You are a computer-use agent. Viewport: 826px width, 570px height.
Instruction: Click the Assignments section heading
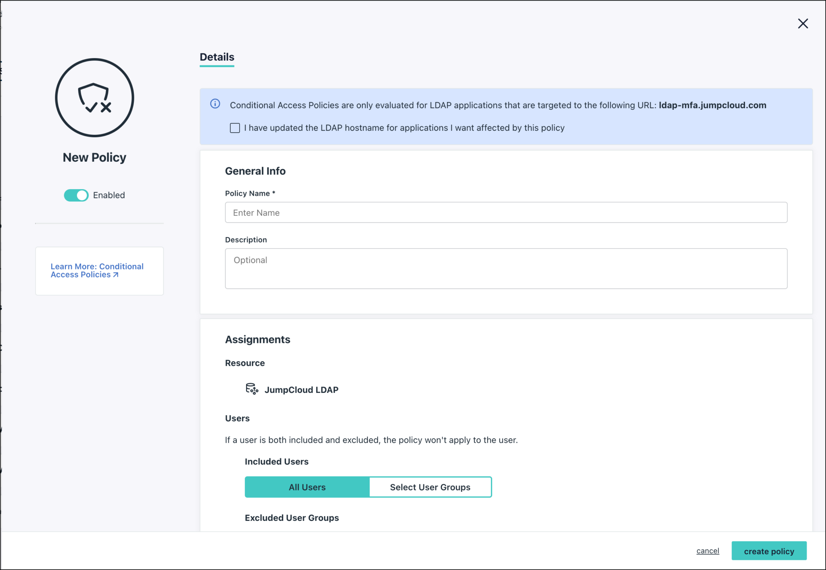(x=257, y=339)
